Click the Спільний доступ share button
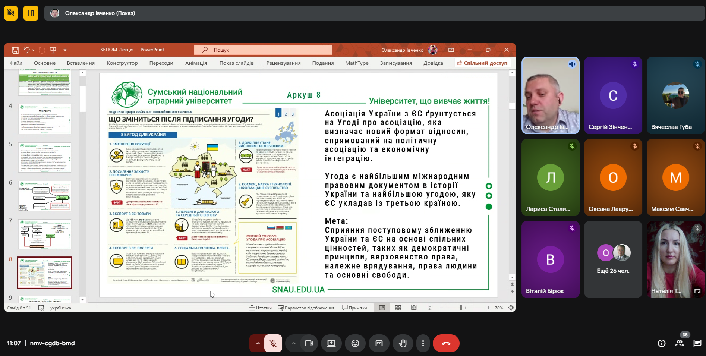706x356 pixels. (x=482, y=63)
